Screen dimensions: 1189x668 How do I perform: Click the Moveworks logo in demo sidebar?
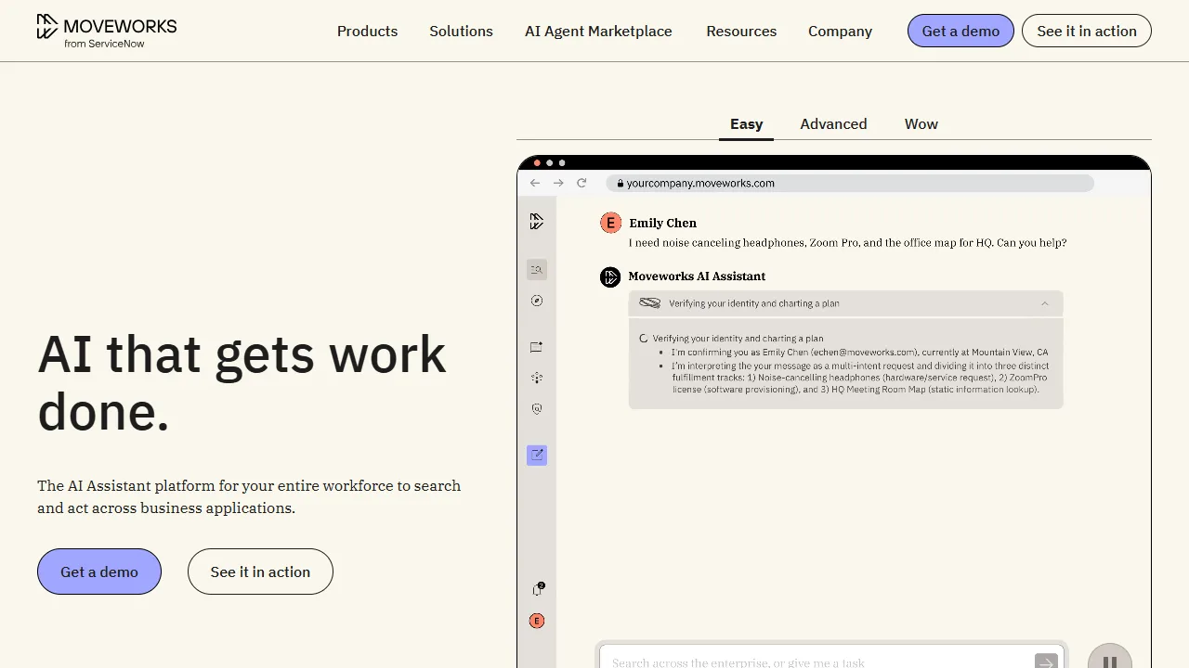(537, 222)
